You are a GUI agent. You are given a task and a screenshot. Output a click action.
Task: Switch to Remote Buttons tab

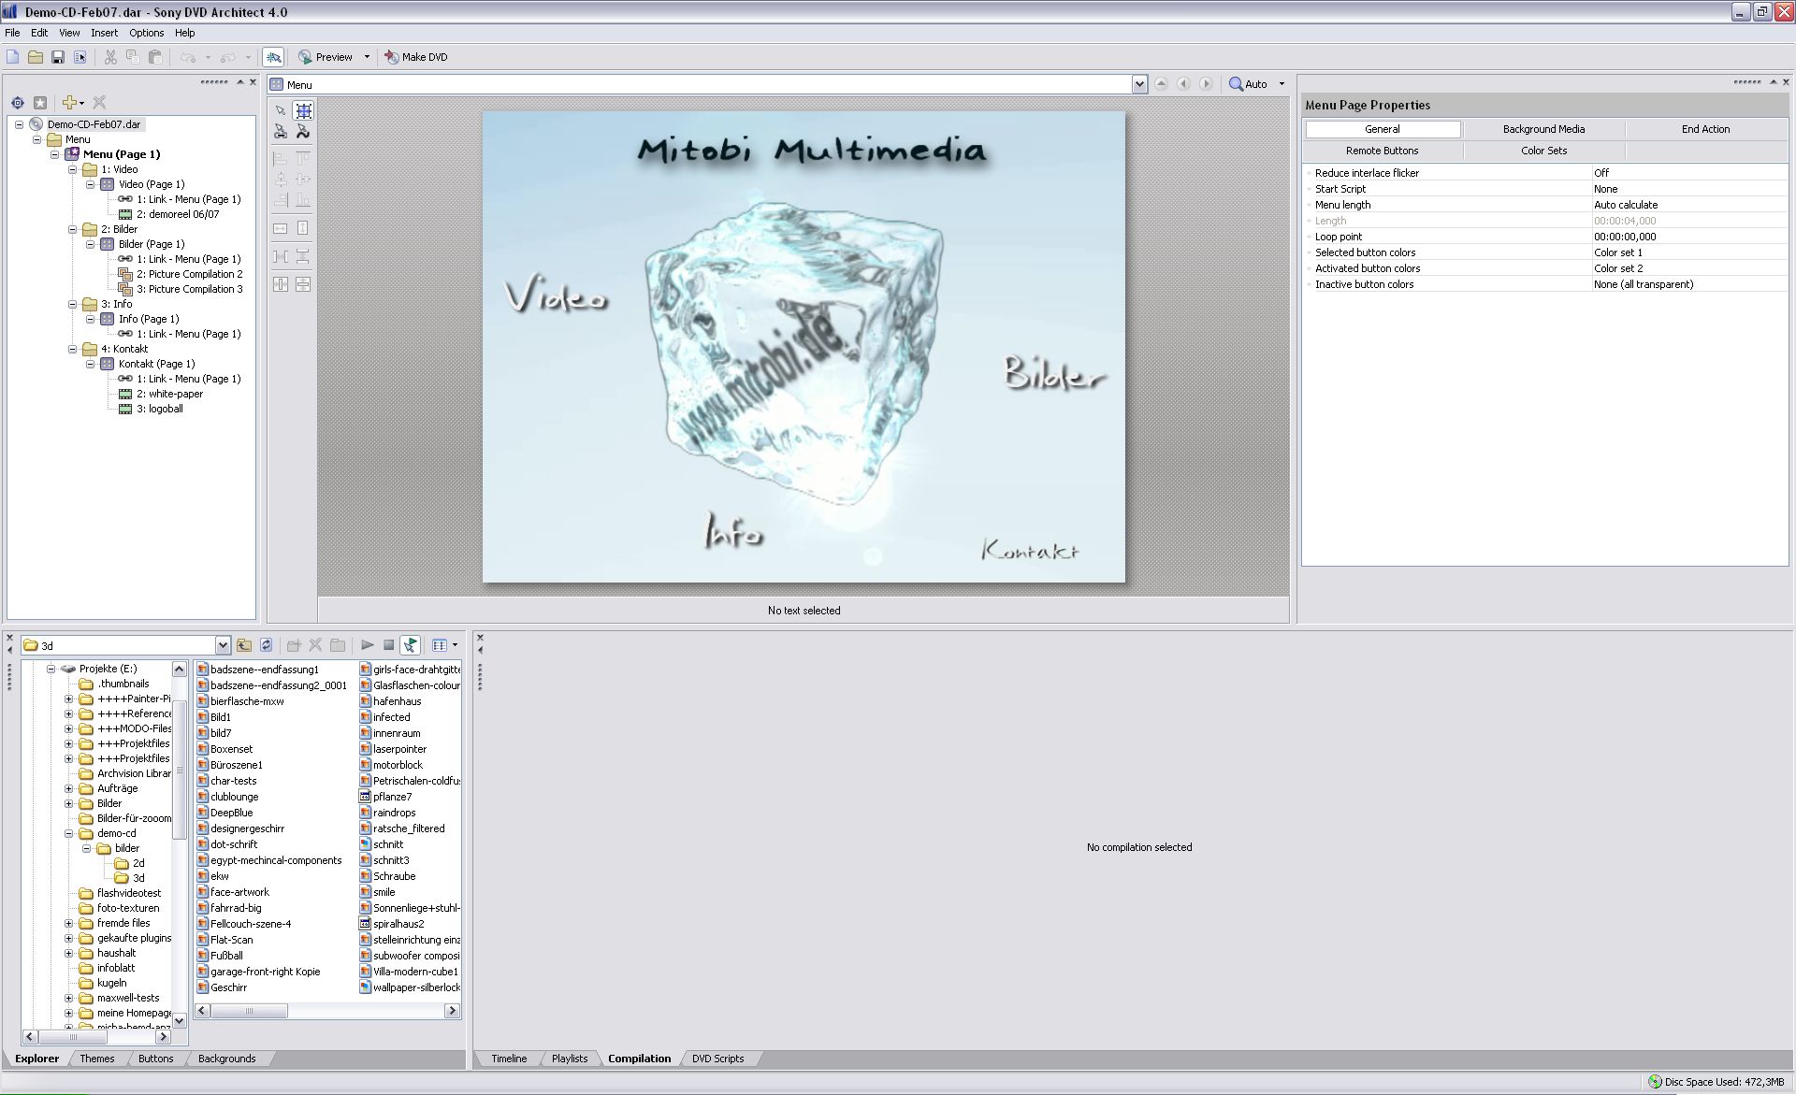pos(1382,151)
